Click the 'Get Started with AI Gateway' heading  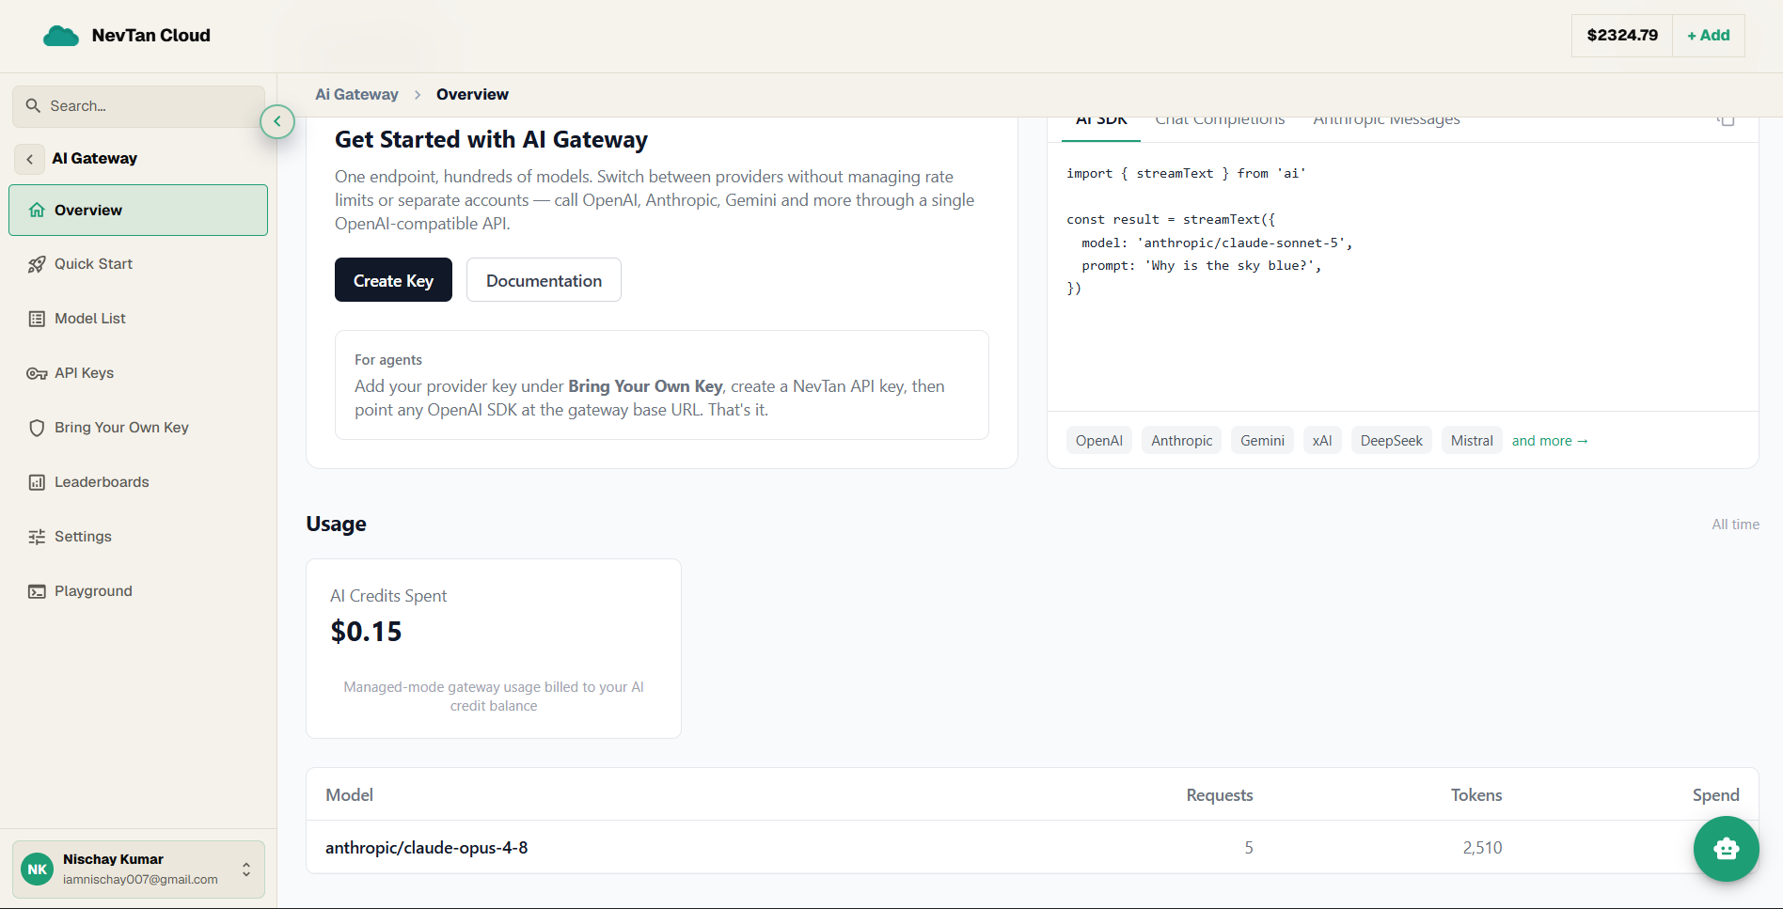coord(491,140)
